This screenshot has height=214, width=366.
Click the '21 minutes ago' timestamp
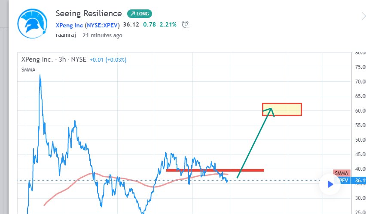pos(102,36)
